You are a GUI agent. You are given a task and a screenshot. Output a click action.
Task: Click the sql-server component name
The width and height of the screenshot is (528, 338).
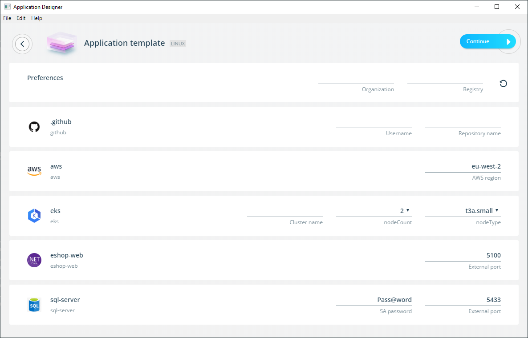(65, 299)
